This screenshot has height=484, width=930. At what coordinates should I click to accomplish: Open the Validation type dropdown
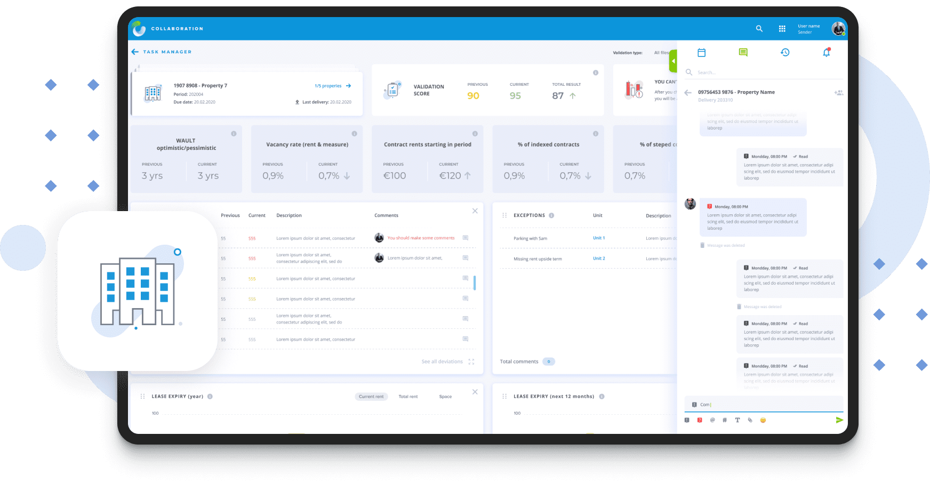(661, 53)
